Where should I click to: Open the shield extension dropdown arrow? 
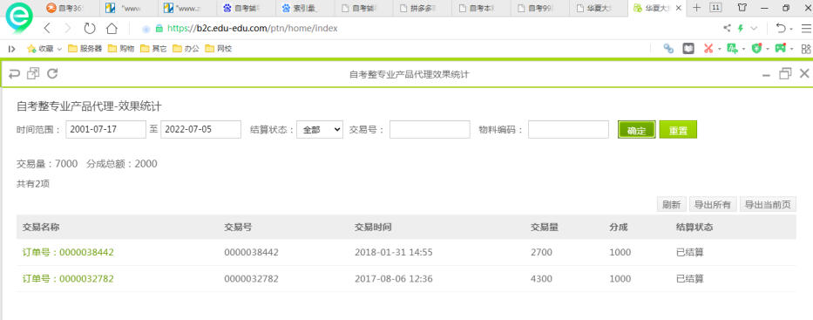tap(768, 50)
